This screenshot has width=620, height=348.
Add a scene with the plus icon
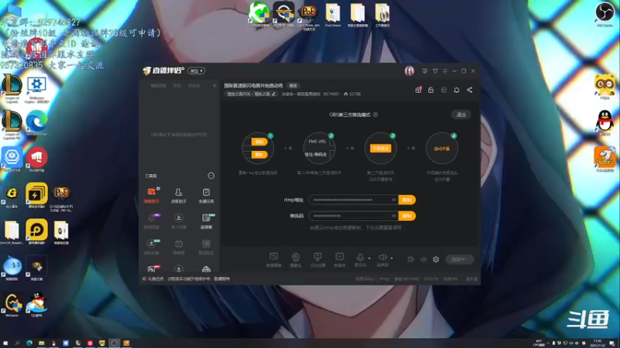click(215, 86)
